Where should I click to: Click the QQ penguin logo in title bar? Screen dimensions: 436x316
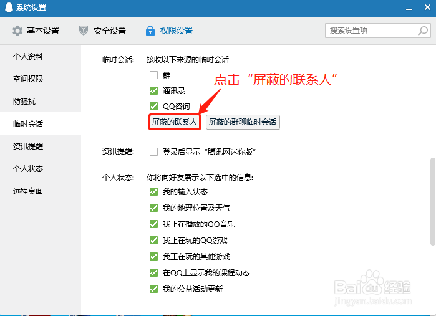(9, 7)
